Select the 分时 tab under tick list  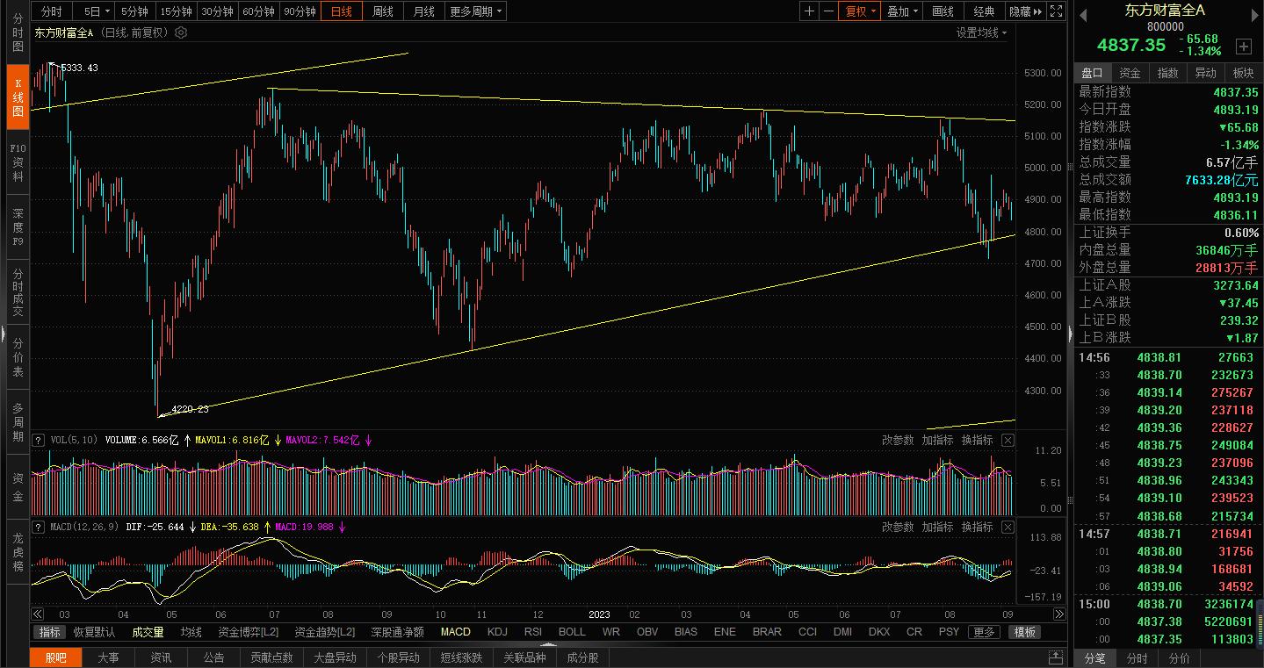(1137, 658)
